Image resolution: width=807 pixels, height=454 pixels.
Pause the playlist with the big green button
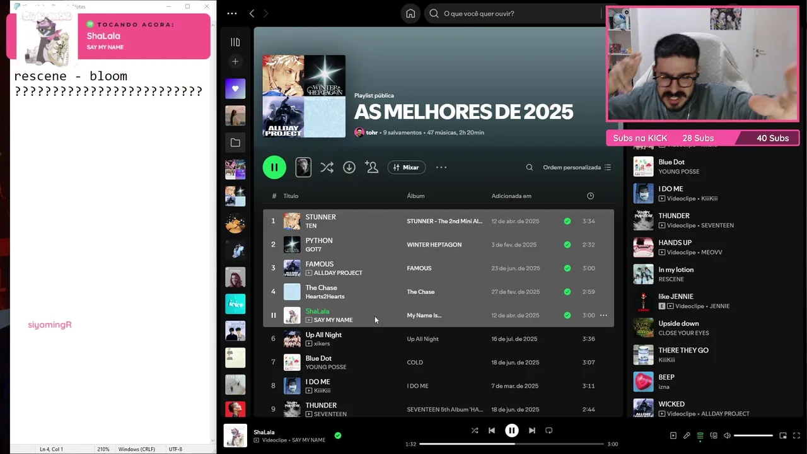tap(274, 167)
